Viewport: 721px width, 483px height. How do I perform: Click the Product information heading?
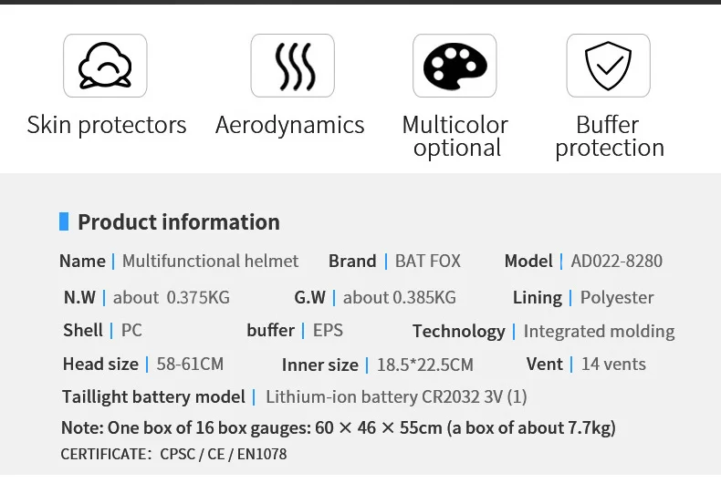tap(179, 222)
